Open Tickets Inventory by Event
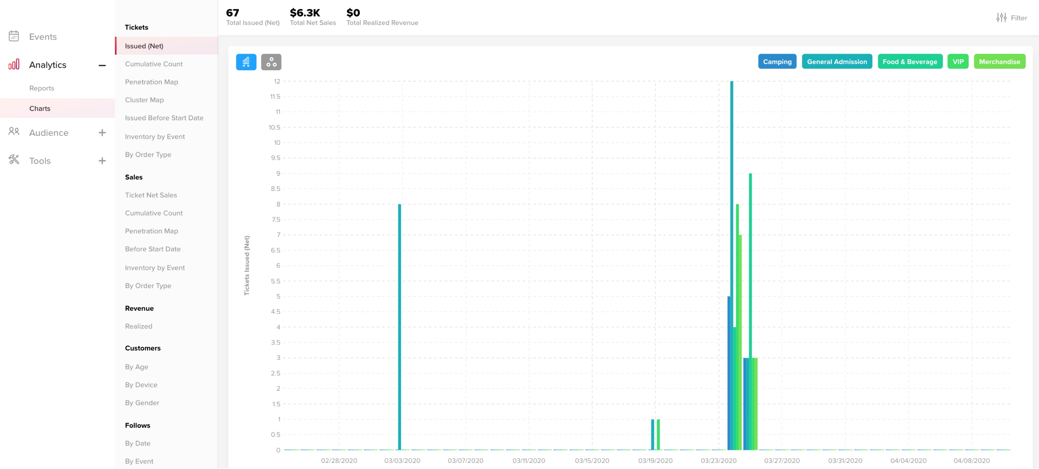 [155, 137]
